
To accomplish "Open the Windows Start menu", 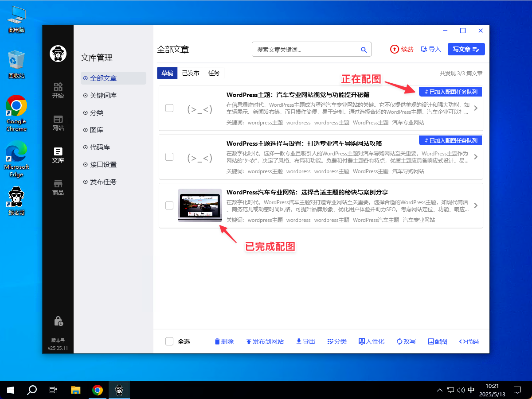I will click(x=11, y=390).
